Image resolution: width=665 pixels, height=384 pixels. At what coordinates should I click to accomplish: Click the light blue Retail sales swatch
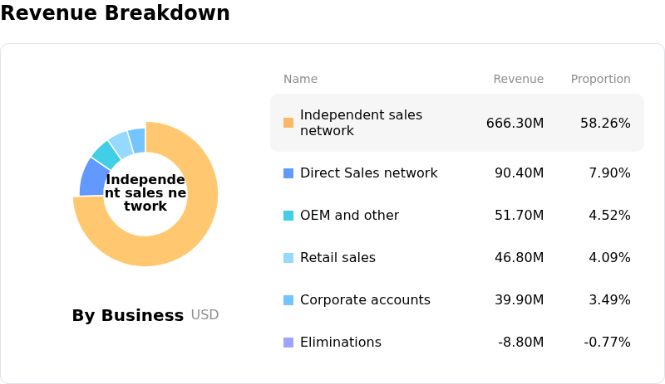(288, 258)
